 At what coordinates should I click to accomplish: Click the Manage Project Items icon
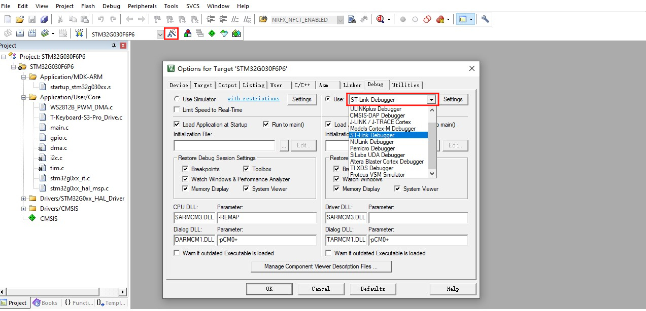(x=188, y=34)
